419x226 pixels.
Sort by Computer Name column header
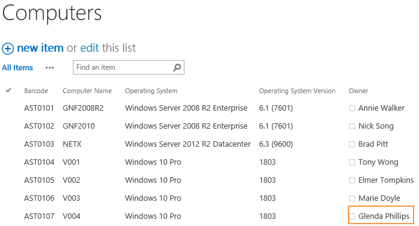pos(87,91)
